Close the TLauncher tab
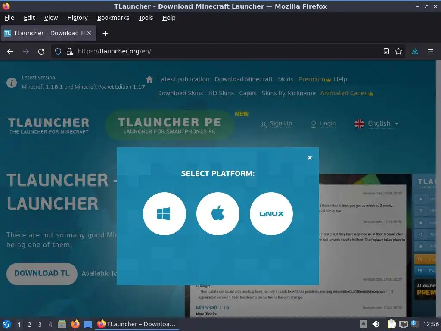Screen dimensions: 441x331 tap(89, 33)
